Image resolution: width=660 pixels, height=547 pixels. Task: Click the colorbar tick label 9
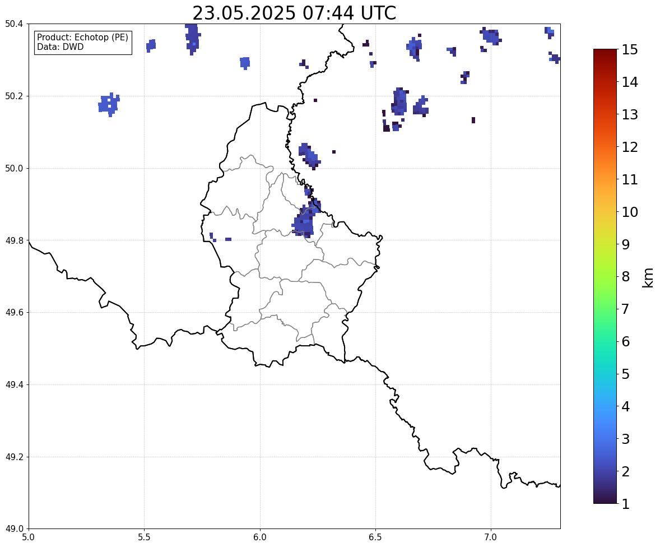click(625, 244)
